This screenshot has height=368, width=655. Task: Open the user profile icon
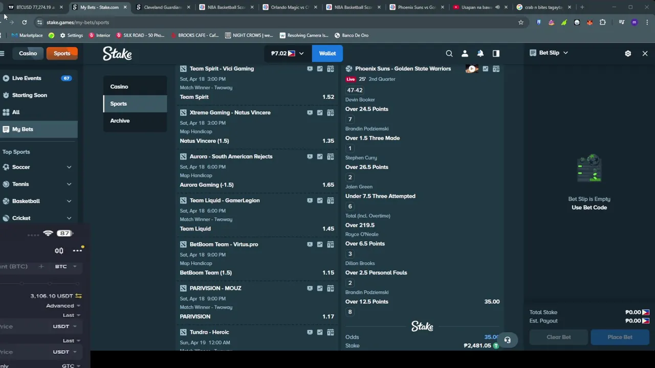pos(465,53)
